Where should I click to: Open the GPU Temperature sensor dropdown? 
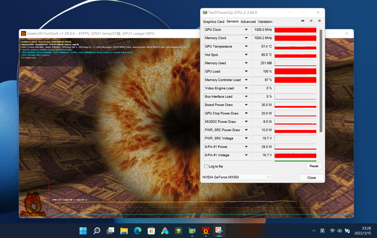pos(246,47)
